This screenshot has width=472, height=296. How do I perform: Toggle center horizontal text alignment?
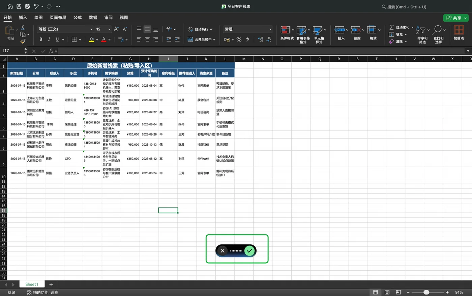pyautogui.click(x=147, y=39)
